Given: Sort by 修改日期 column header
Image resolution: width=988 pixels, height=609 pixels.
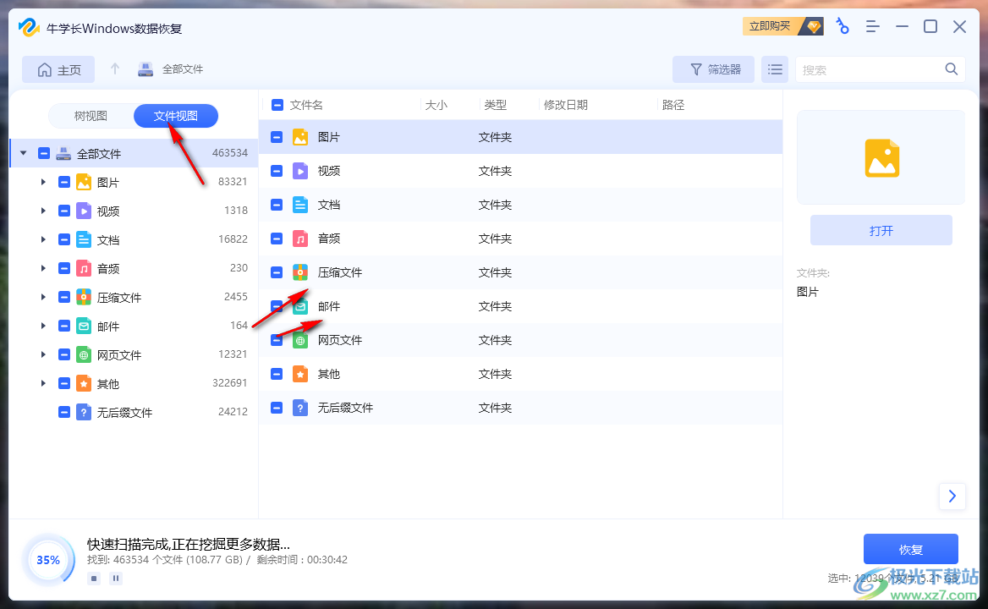Looking at the screenshot, I should 566,105.
